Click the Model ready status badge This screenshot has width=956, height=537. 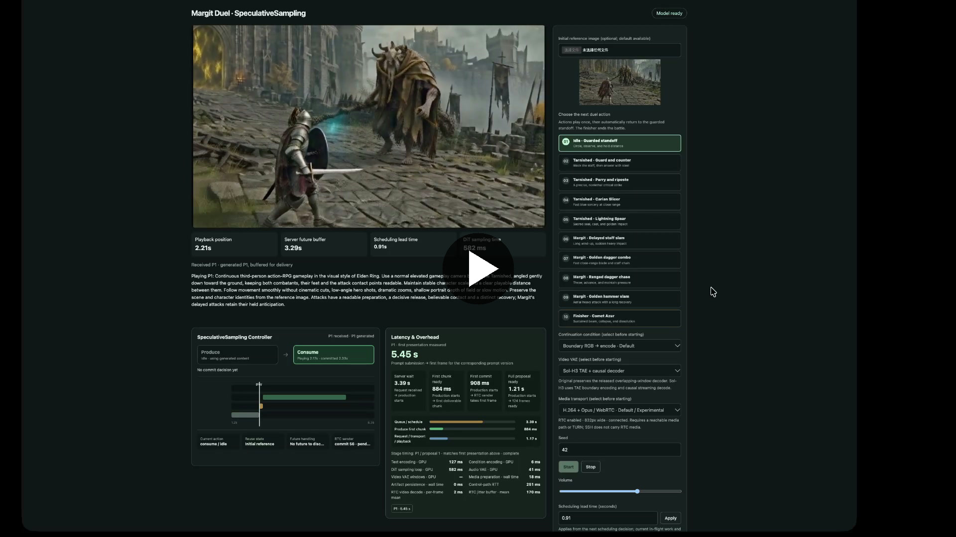[669, 13]
